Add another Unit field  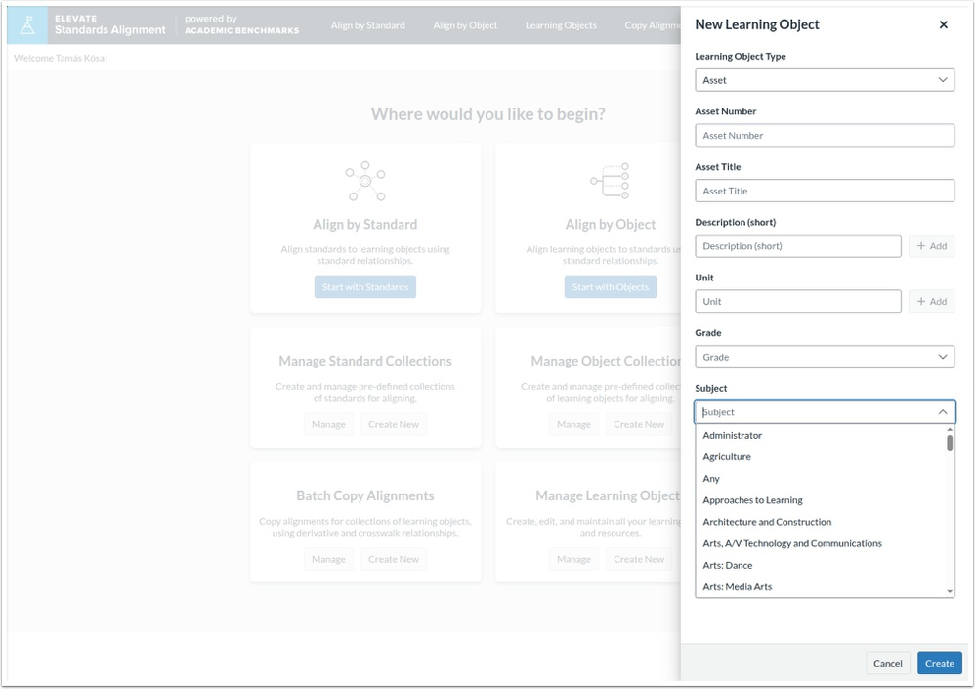pyautogui.click(x=931, y=301)
